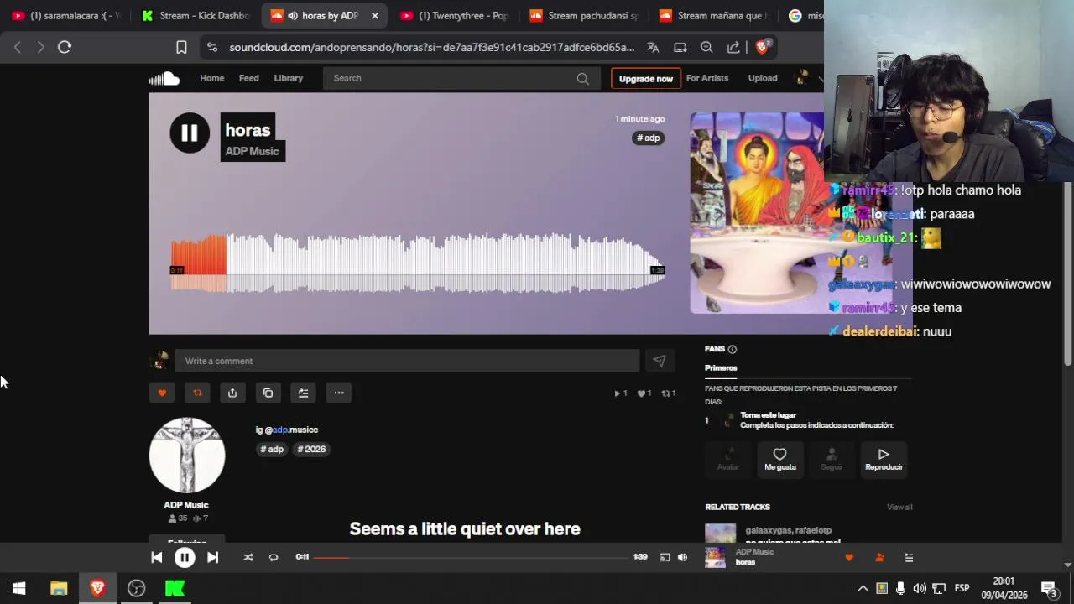Switch to the Stream pachudansi tab
The width and height of the screenshot is (1074, 604).
pyautogui.click(x=584, y=15)
